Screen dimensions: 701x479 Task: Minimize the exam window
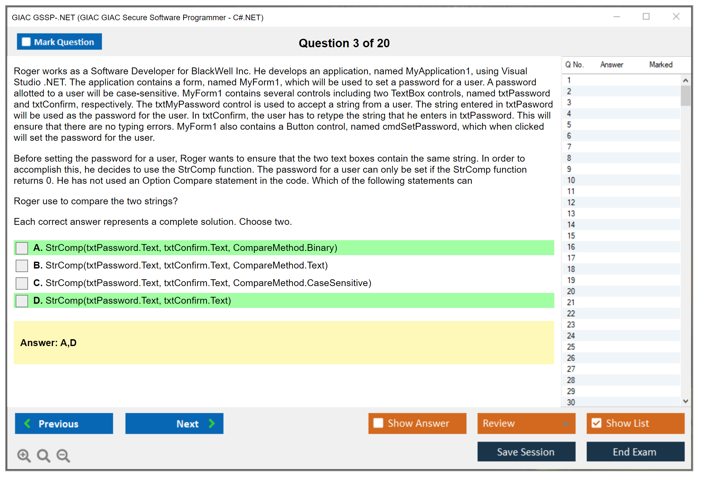[617, 17]
